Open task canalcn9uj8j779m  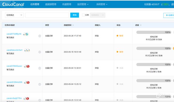[14, 98]
